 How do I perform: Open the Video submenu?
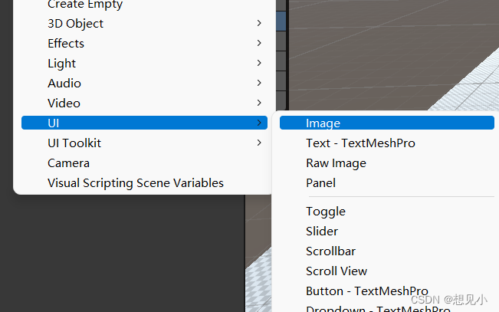[x=144, y=103]
